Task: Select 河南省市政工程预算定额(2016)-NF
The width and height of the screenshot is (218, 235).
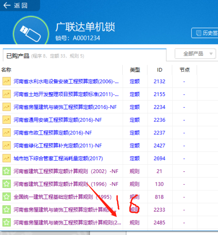Action: pos(53,133)
